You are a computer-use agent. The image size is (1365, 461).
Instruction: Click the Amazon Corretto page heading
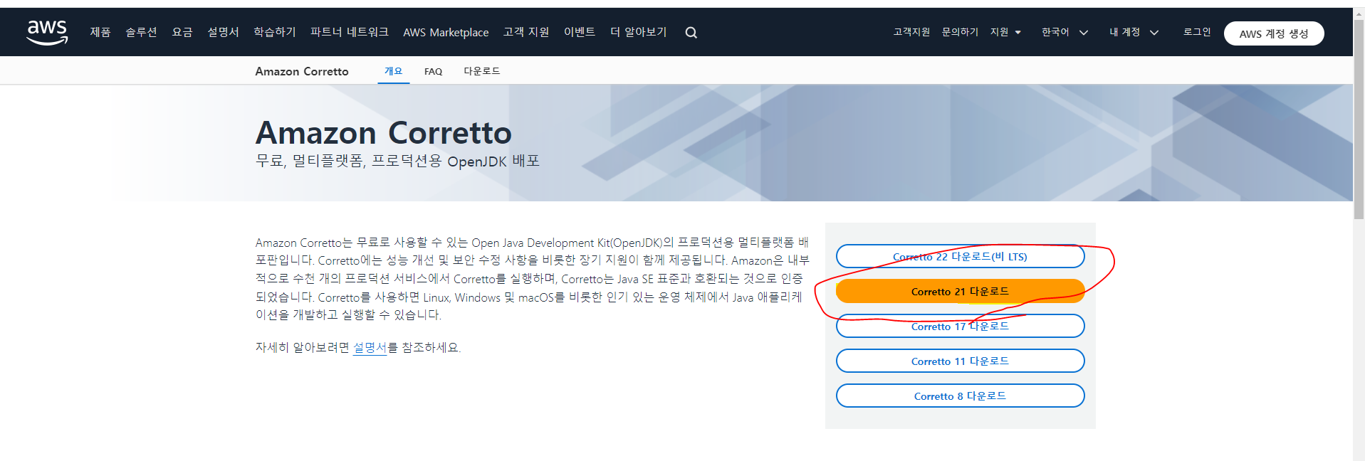(x=383, y=133)
